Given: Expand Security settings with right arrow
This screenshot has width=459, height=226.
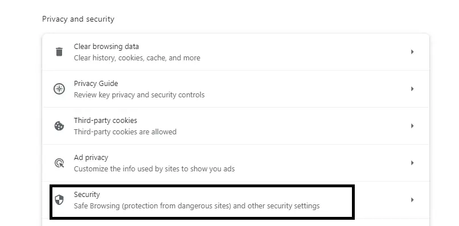Looking at the screenshot, I should [412, 200].
